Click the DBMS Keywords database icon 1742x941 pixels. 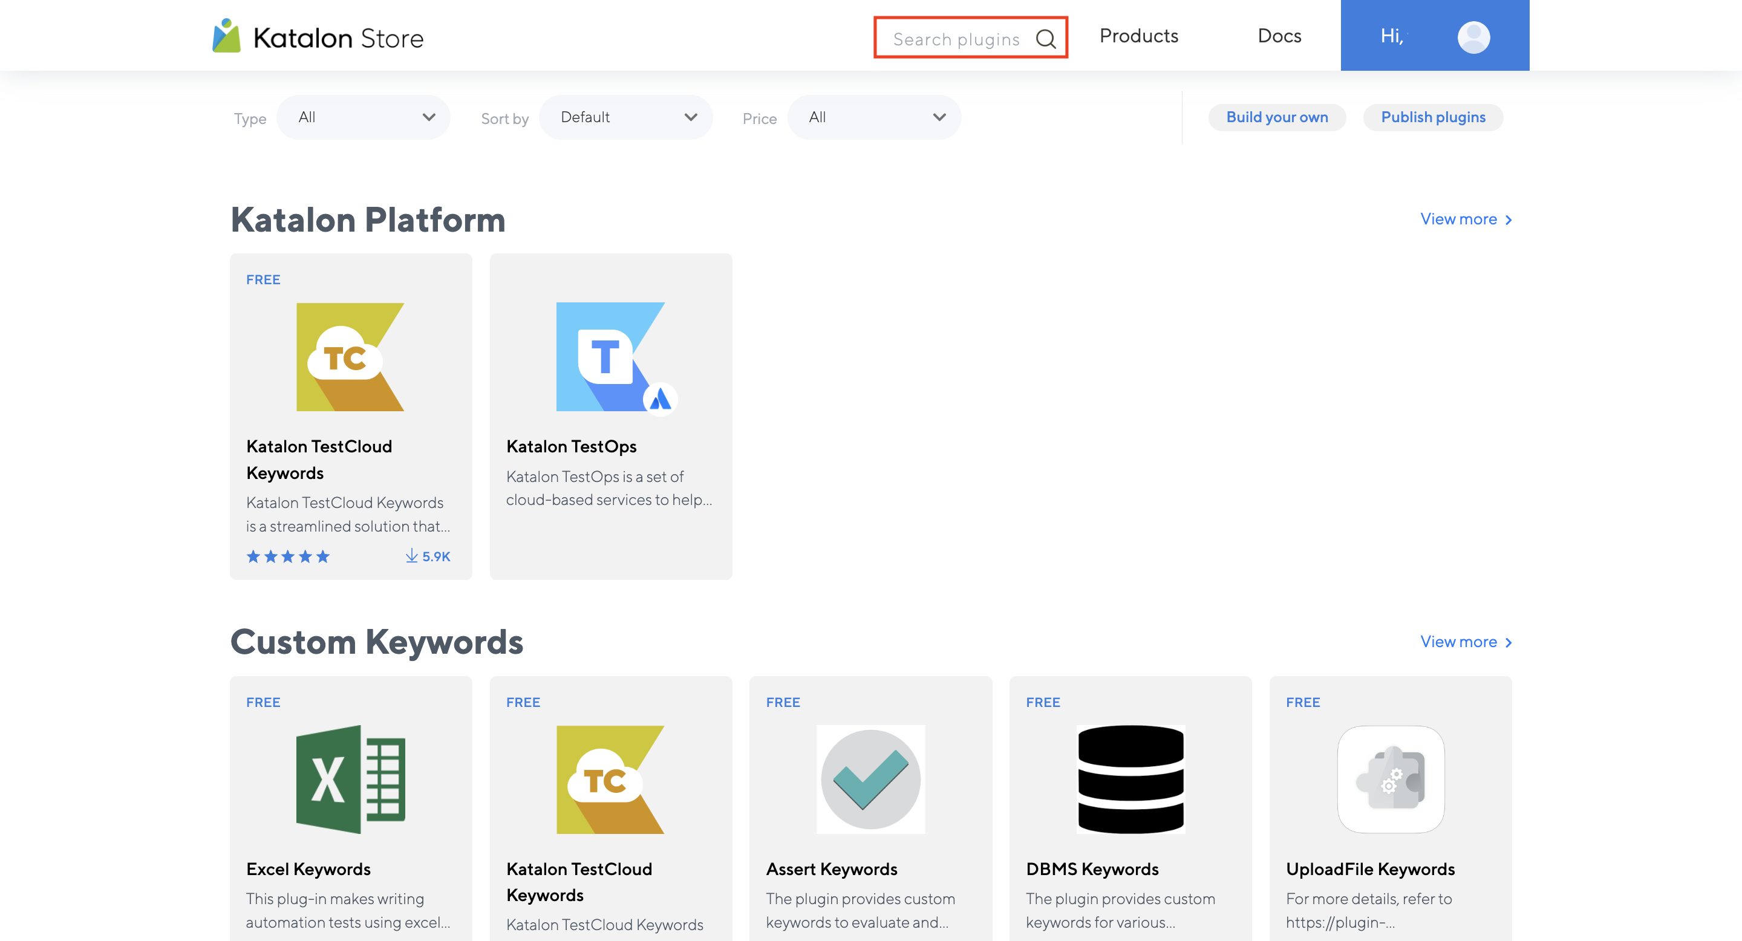tap(1130, 779)
